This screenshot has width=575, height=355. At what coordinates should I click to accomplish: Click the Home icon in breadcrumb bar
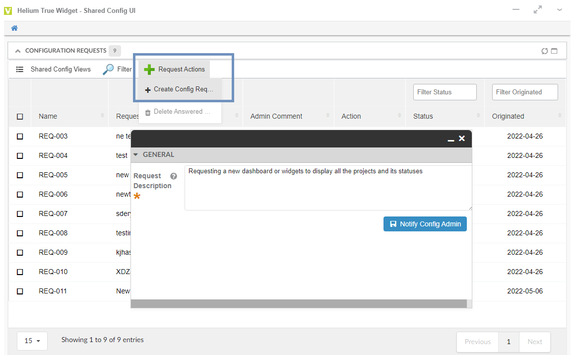[x=14, y=28]
